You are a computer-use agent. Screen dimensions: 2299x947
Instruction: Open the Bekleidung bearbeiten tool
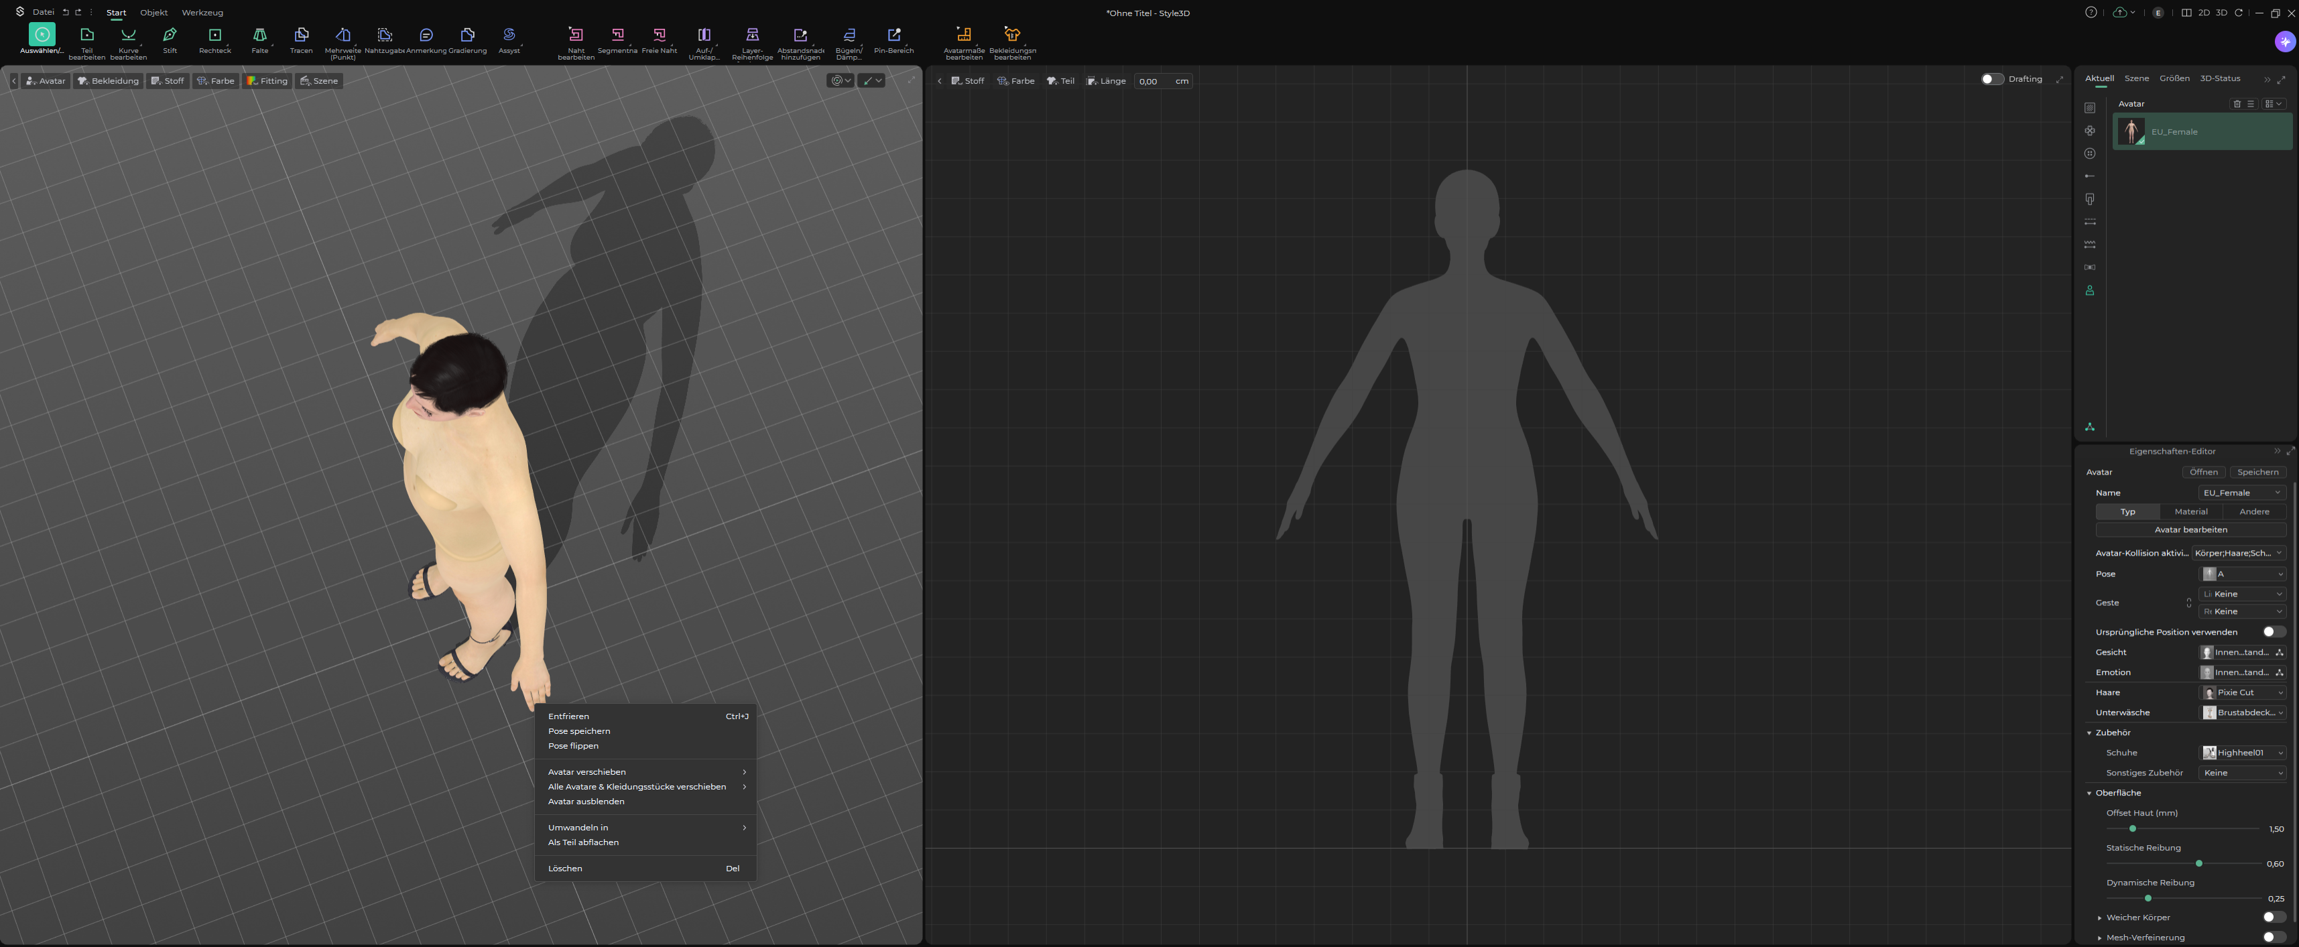point(1012,43)
